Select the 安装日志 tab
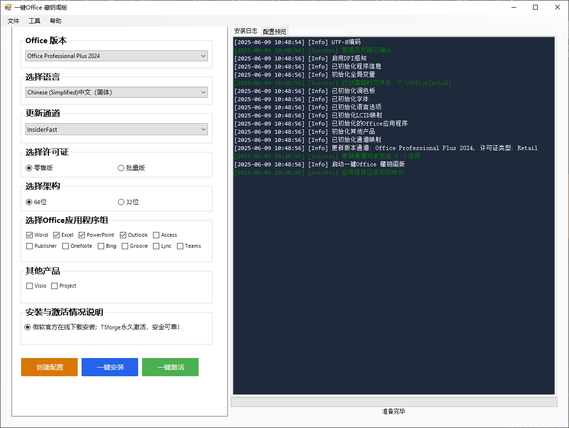The image size is (569, 428). 246,31
